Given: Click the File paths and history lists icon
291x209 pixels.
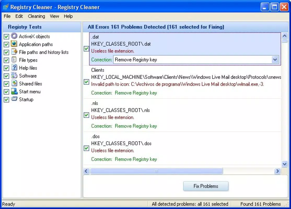Looking at the screenshot, I should click(14, 52).
